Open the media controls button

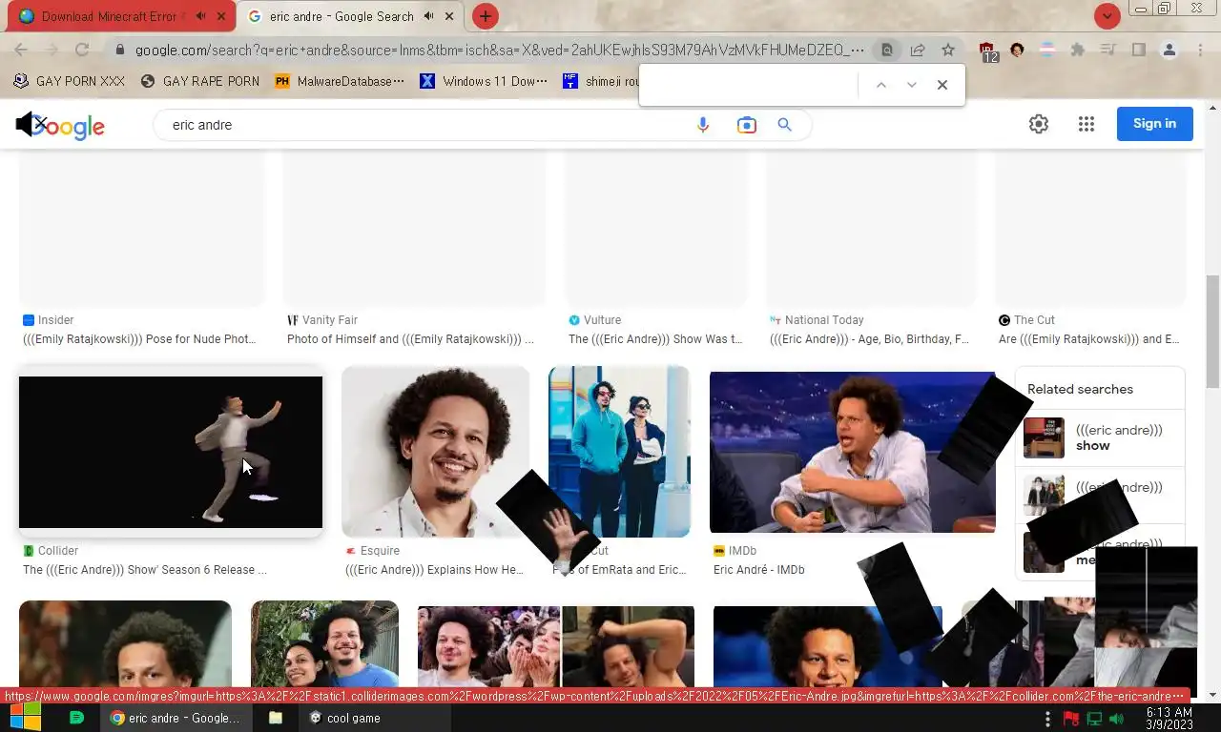coord(1108,50)
